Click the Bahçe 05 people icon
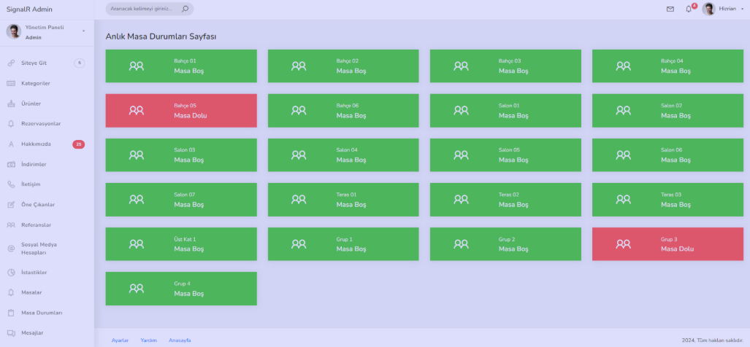The height and width of the screenshot is (347, 750). click(137, 111)
